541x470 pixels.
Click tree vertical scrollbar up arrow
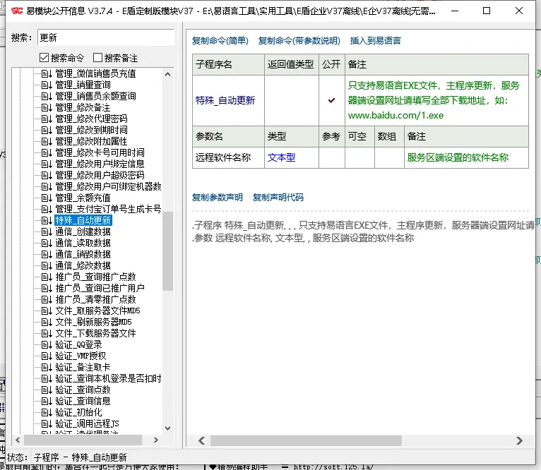(x=168, y=74)
